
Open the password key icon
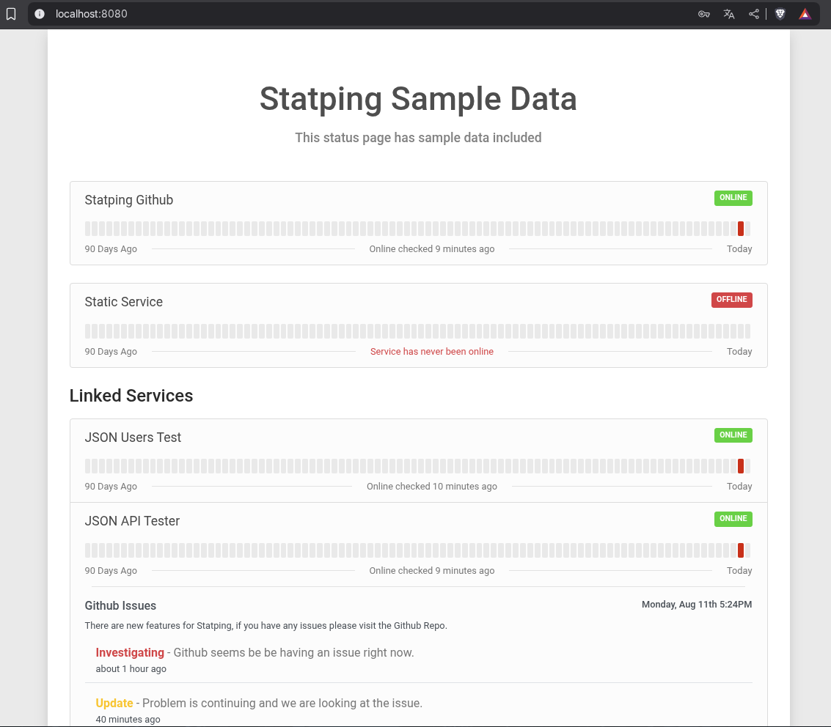click(704, 14)
